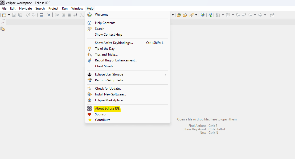295x159 pixels.
Task: Select Install New Software...
Action: [128, 94]
